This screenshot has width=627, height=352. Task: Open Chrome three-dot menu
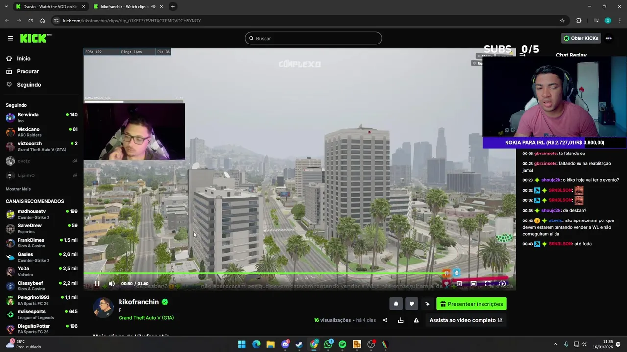coord(620,21)
